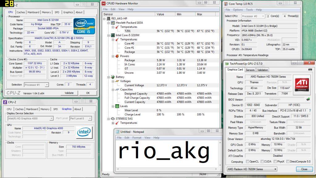Collapse the Intel Core i5 3210M node
Image resolution: width=316 pixels, height=178 pixels.
[x=108, y=35]
